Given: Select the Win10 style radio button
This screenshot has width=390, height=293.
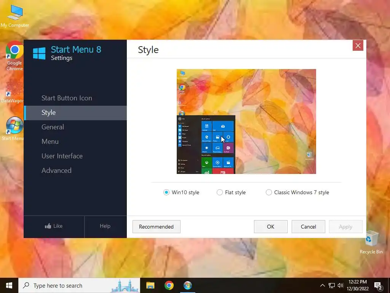Looking at the screenshot, I should click(x=166, y=192).
